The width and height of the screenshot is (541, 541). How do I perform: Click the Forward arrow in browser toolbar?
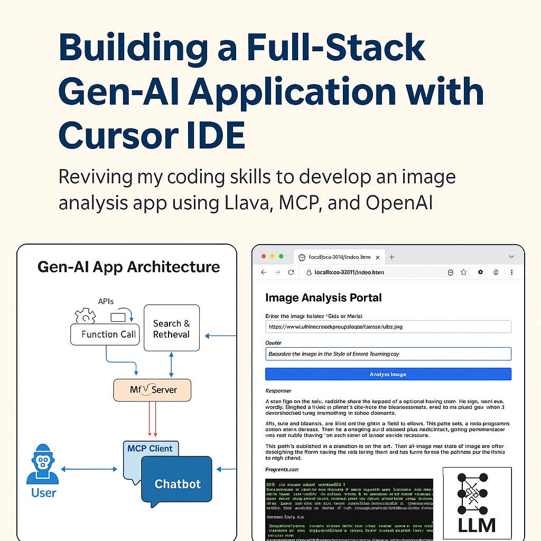pos(277,272)
